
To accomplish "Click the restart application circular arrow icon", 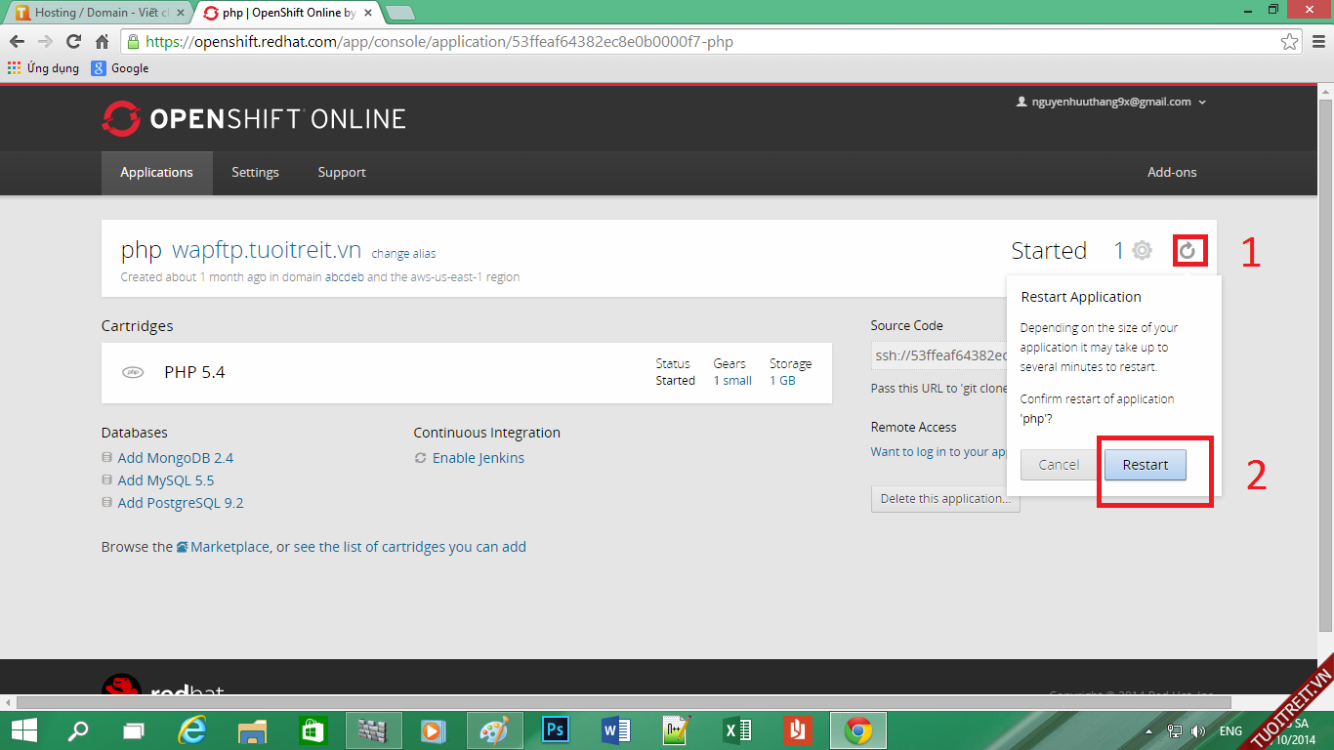I will click(x=1188, y=251).
